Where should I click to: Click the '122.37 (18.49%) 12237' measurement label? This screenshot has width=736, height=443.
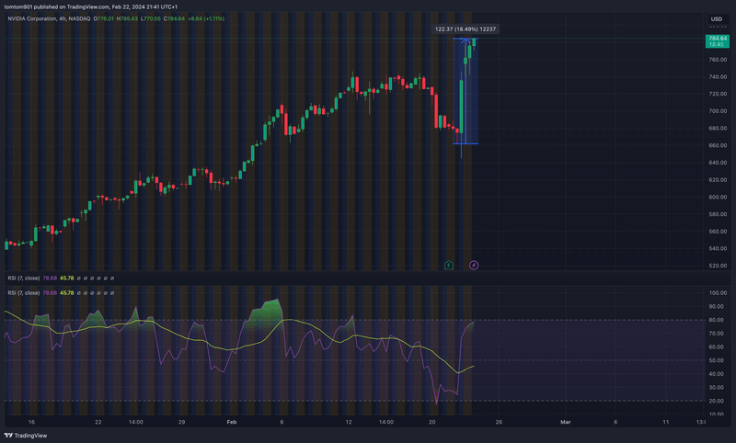(x=466, y=29)
